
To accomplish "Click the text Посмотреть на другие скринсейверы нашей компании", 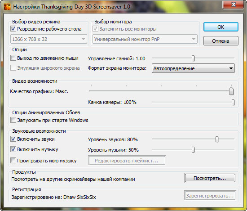I will click(73, 179).
